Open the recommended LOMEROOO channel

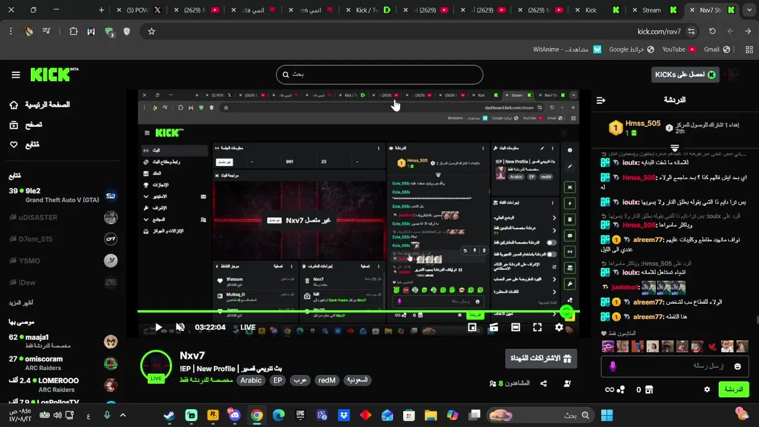pos(63,385)
